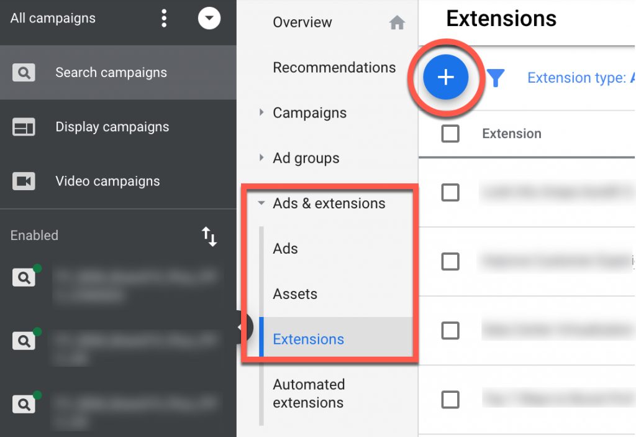Open Automated extensions page
The height and width of the screenshot is (437, 636).
(309, 393)
